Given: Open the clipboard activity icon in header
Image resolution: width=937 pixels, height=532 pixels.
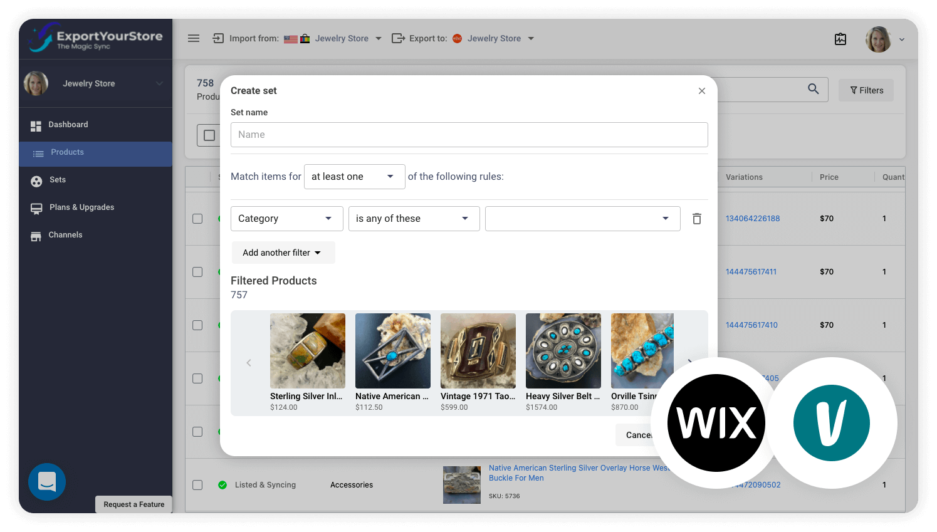Looking at the screenshot, I should pyautogui.click(x=840, y=39).
